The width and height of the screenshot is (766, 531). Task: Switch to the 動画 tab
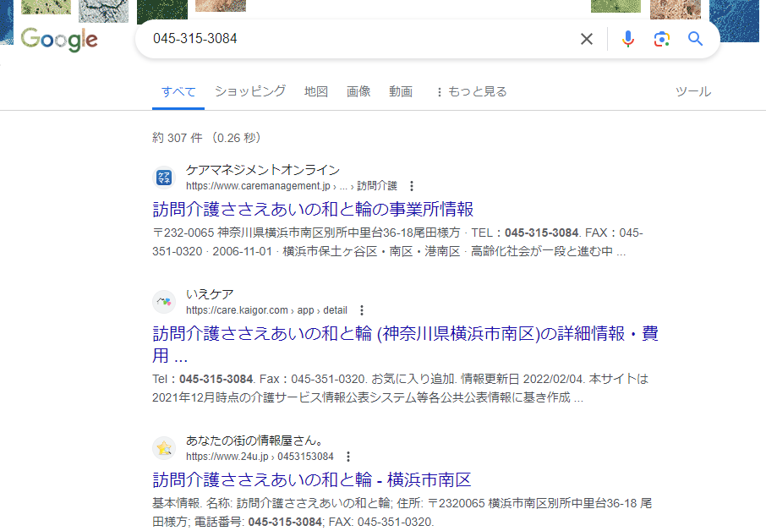401,91
